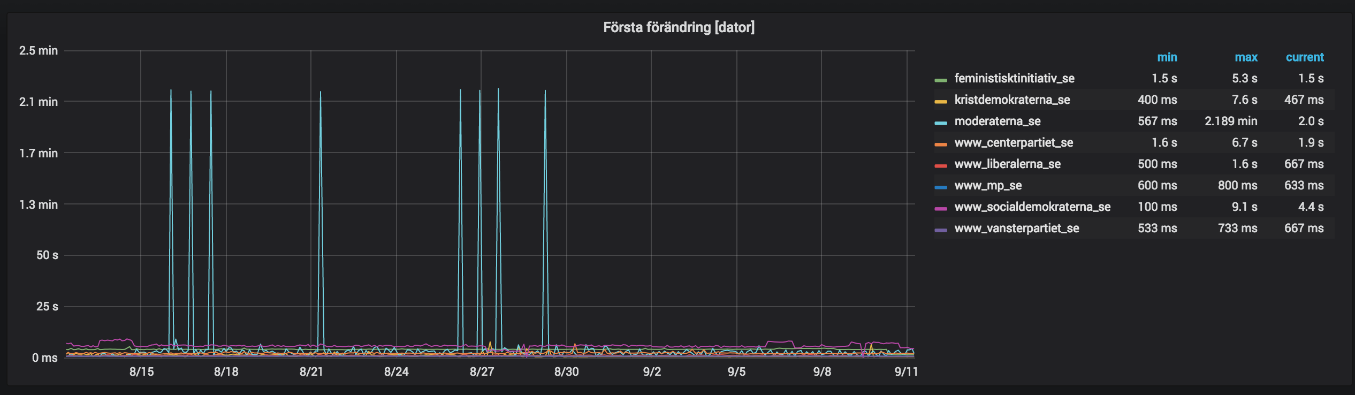Toggle www_socialdemokraterna_se series in legend
The image size is (1355, 395).
click(x=1032, y=207)
